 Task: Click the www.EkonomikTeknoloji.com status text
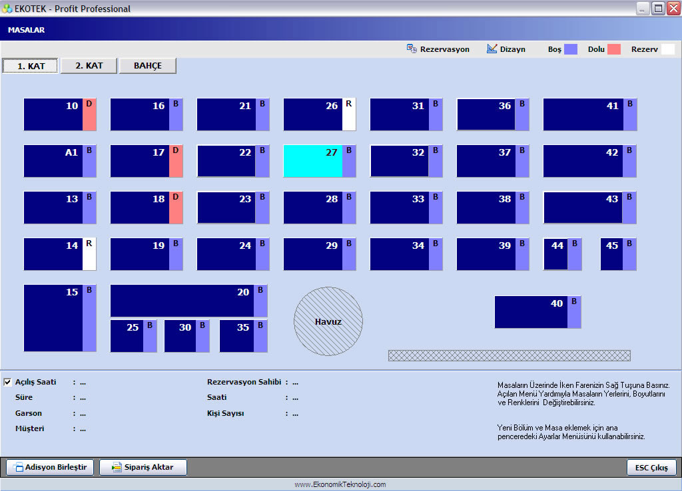click(x=340, y=484)
